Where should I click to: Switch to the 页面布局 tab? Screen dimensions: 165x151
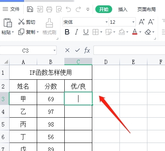tap(146, 9)
